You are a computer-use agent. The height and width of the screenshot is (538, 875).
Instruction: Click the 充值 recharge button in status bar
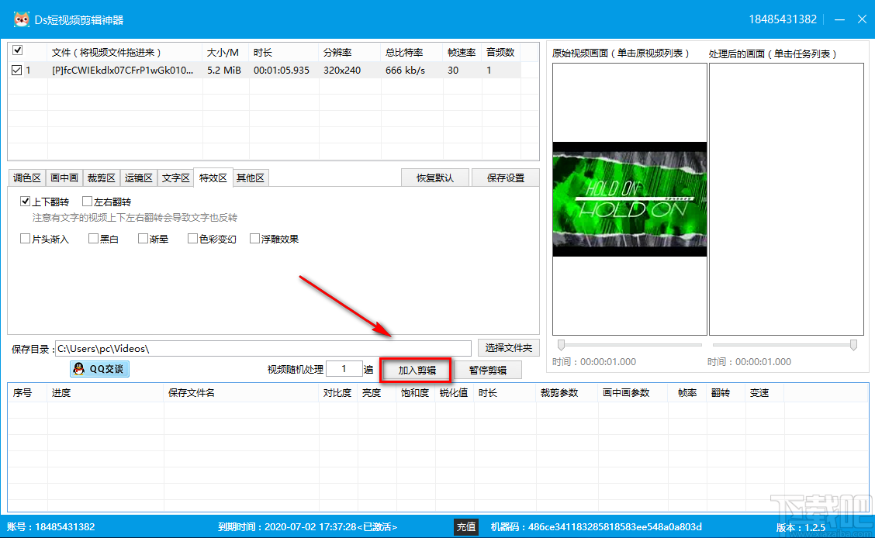pyautogui.click(x=466, y=526)
